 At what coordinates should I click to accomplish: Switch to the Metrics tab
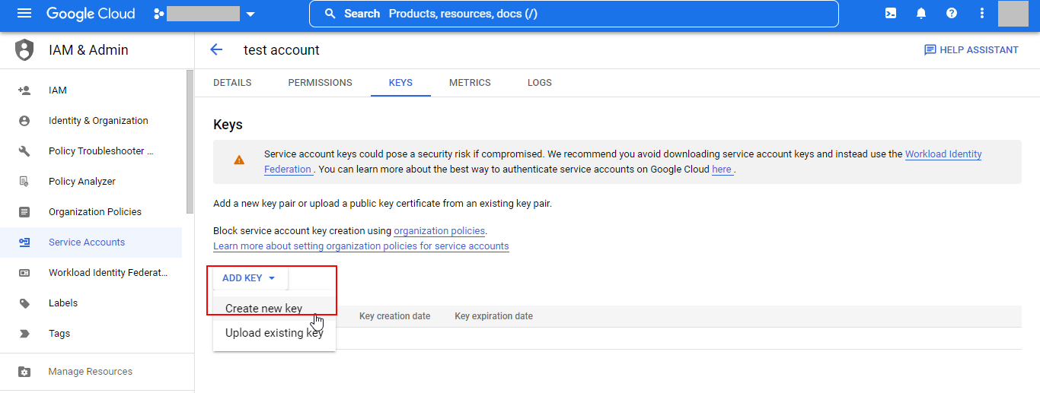tap(470, 83)
